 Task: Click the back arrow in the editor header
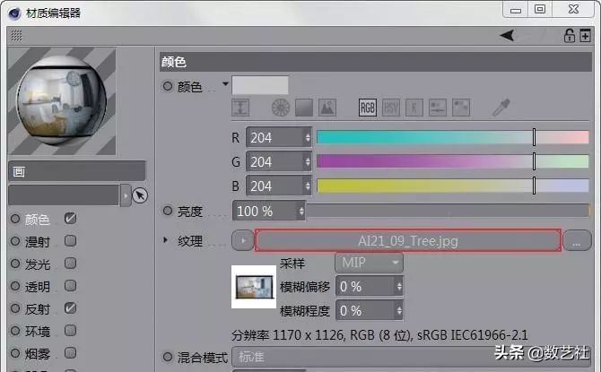pyautogui.click(x=507, y=36)
